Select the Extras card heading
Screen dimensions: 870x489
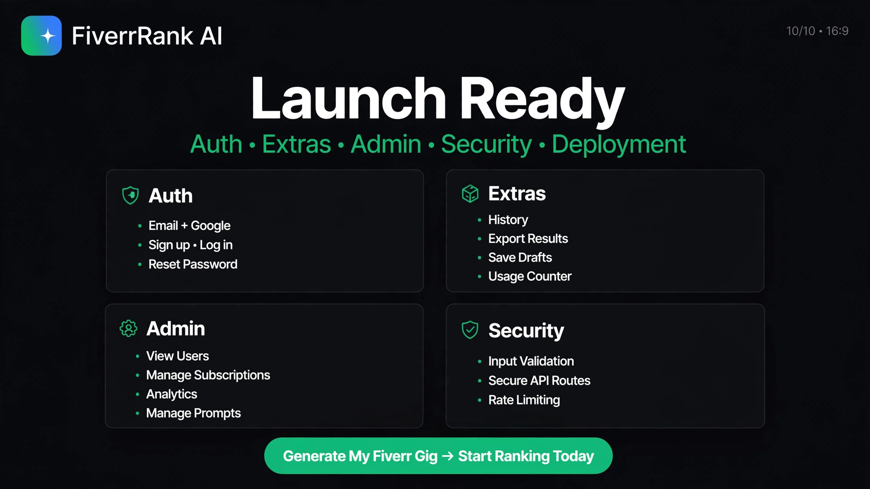(517, 194)
